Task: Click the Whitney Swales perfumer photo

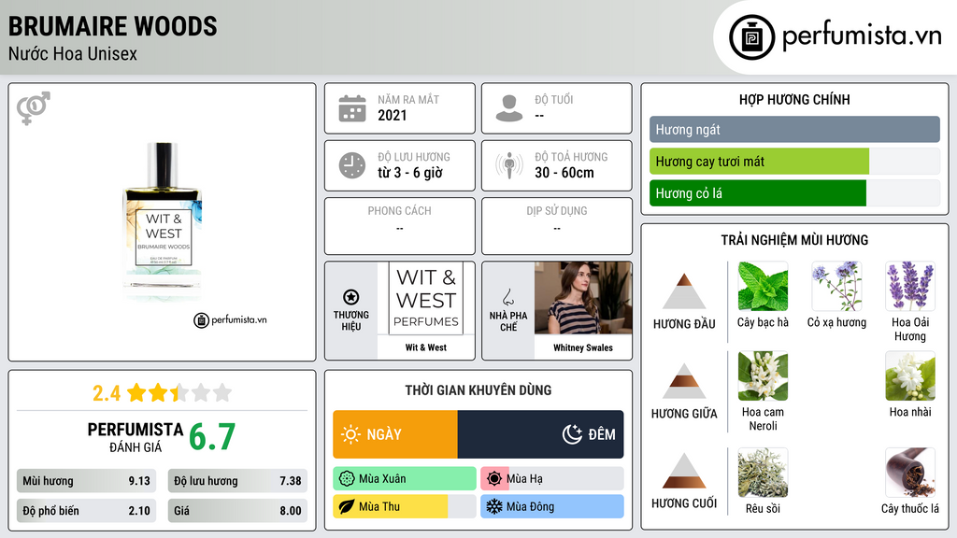Action: coord(583,298)
